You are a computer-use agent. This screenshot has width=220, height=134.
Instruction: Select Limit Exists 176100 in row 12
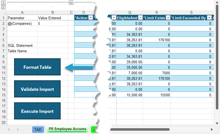click(x=157, y=78)
